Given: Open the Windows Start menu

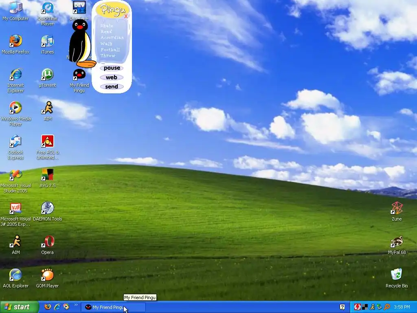Looking at the screenshot, I should [19, 307].
